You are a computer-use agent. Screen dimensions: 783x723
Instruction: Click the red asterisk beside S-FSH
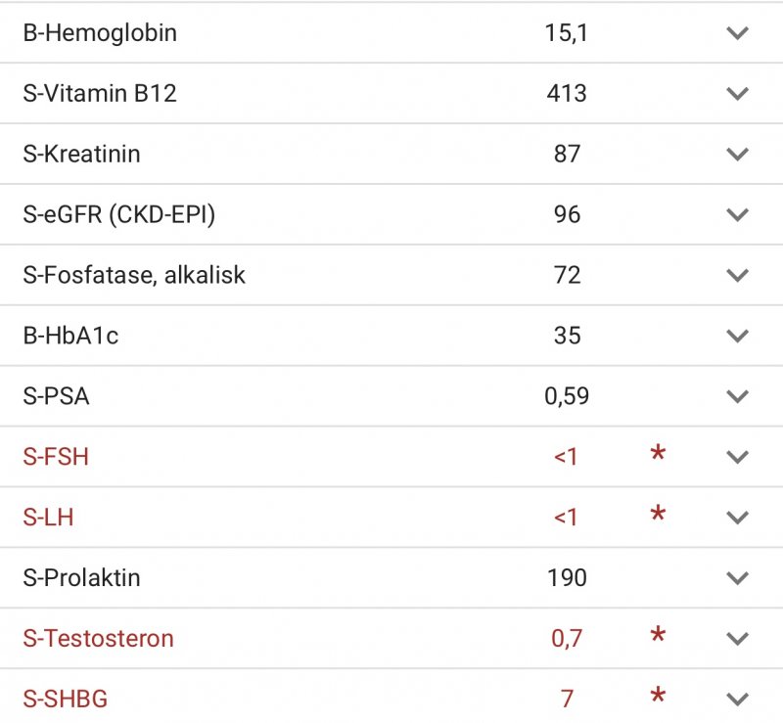point(658,452)
